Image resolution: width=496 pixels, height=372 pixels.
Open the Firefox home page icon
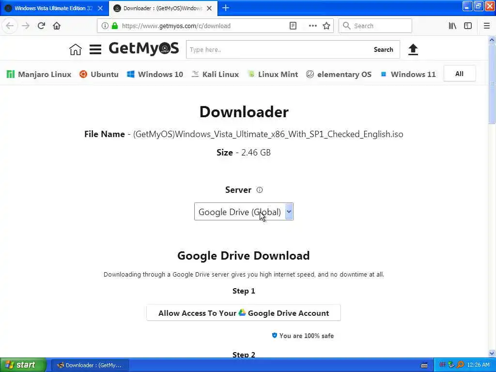[x=57, y=26]
